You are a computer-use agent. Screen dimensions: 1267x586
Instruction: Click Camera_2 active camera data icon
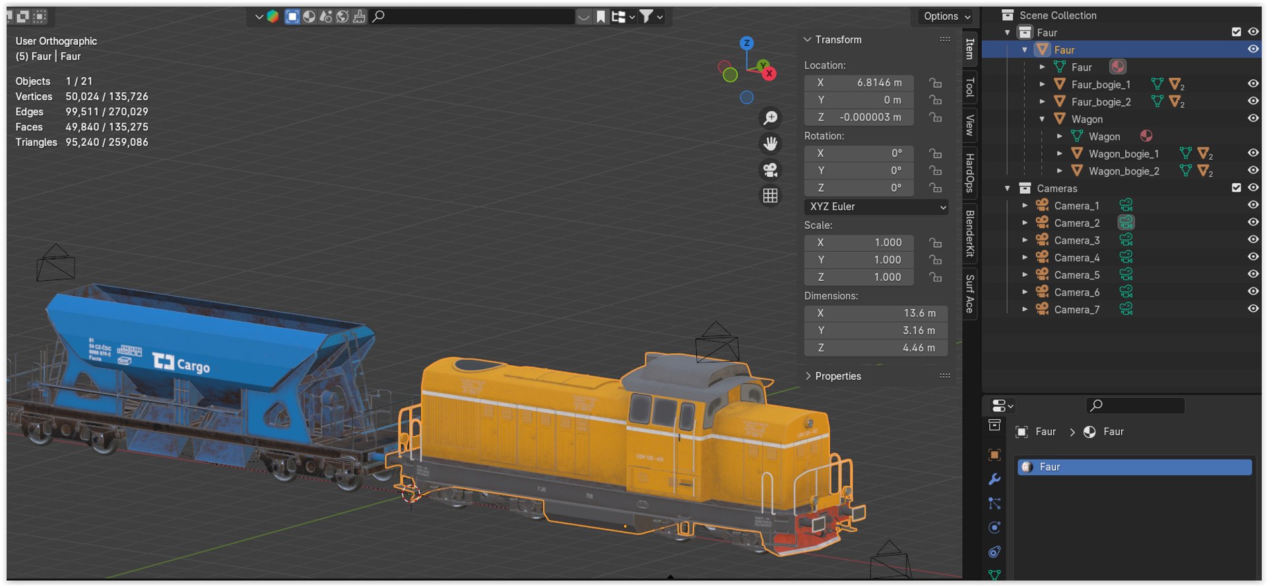click(x=1126, y=223)
